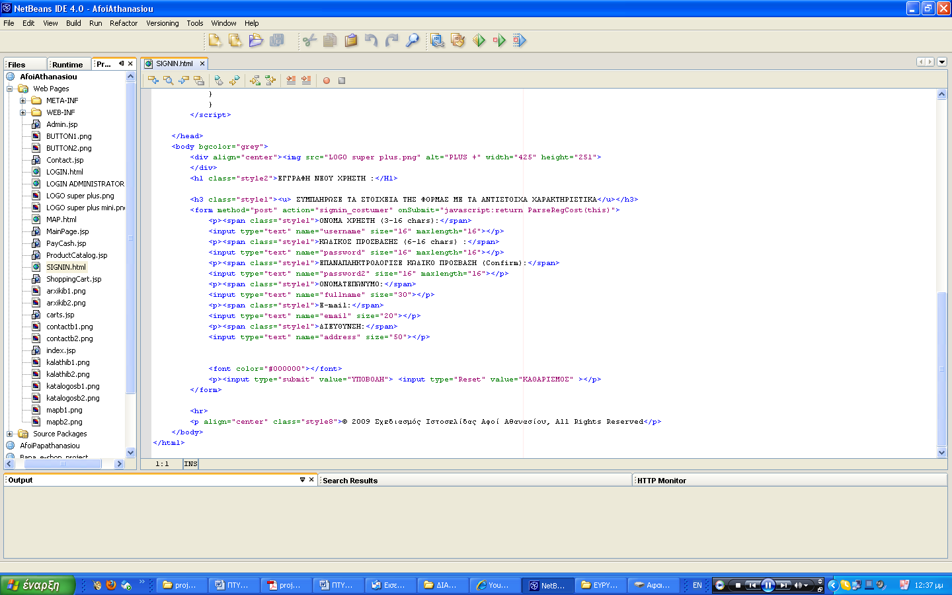Expand the META-INF folder node
This screenshot has height=595, width=952.
point(22,100)
